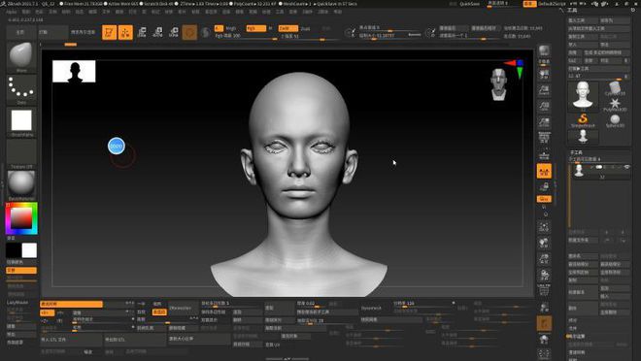The width and height of the screenshot is (641, 361).
Task: Select the Move transform icon in top shelf
Action: (142, 32)
